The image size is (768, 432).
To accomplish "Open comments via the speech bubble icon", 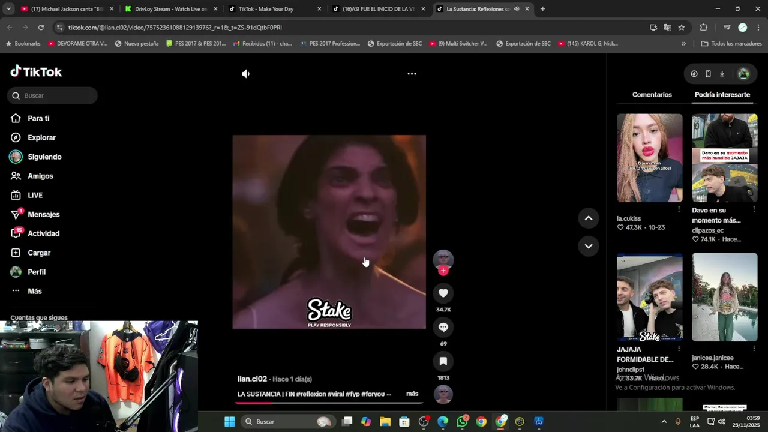I will click(x=443, y=327).
